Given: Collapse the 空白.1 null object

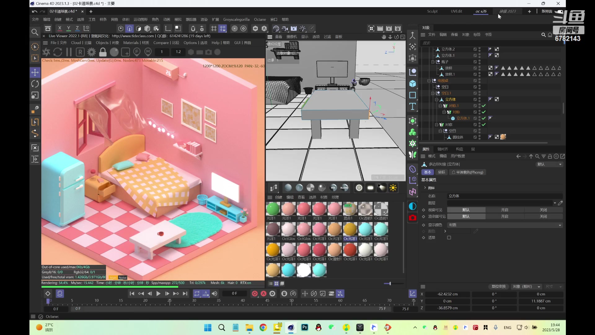Looking at the screenshot, I should (433, 93).
